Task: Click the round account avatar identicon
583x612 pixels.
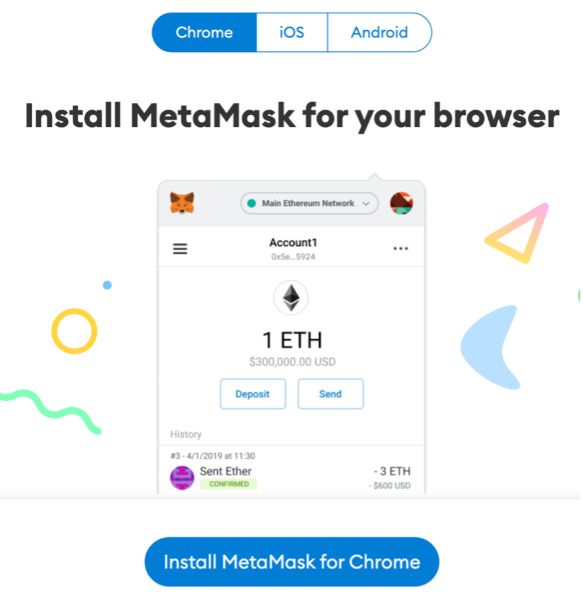Action: pyautogui.click(x=401, y=203)
